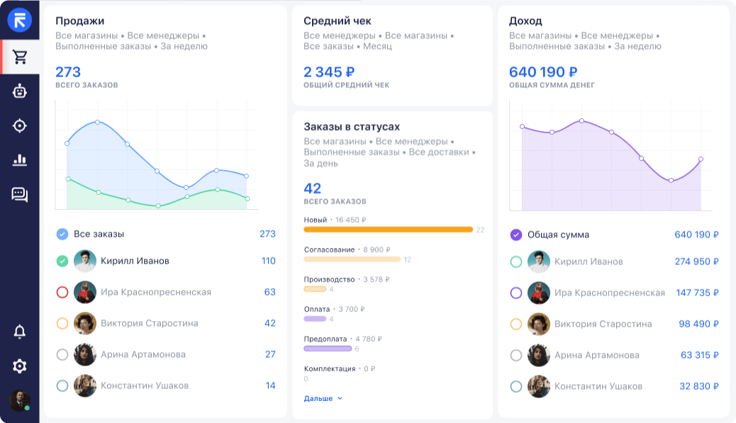Click the Производство status bar
The height and width of the screenshot is (423, 736).
[x=315, y=289]
